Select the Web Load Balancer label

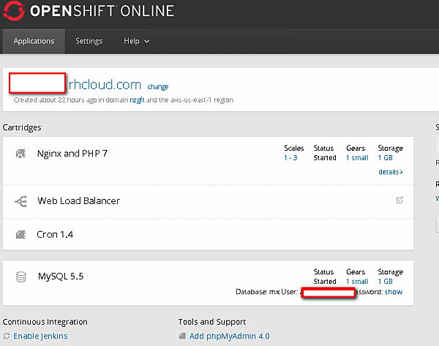click(x=79, y=201)
